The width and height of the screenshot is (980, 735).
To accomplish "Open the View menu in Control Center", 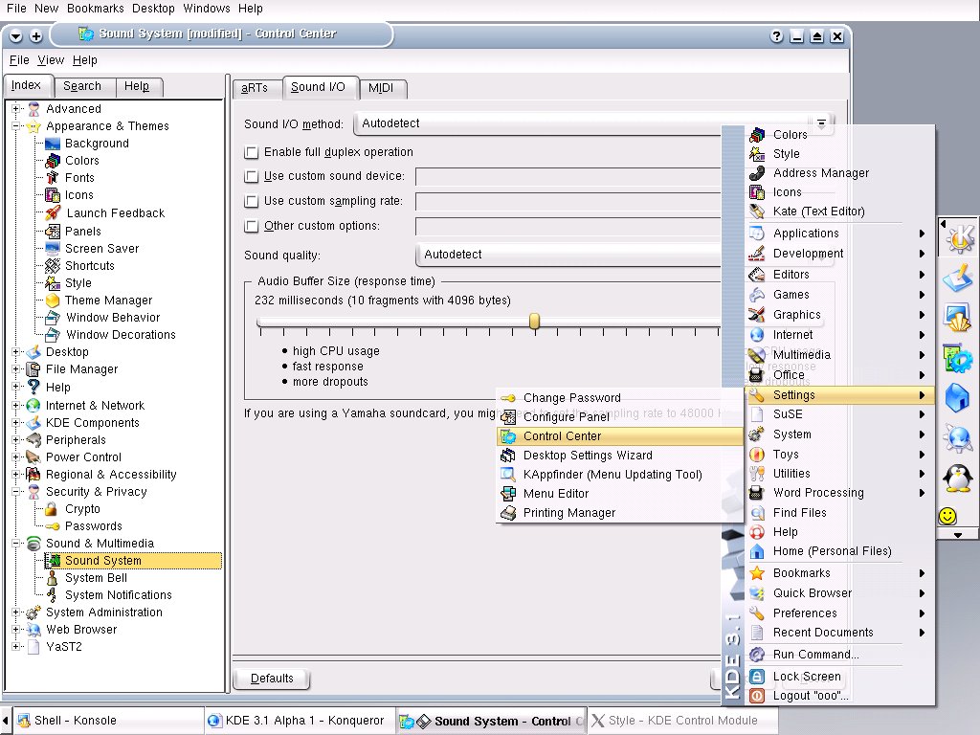I will [51, 60].
